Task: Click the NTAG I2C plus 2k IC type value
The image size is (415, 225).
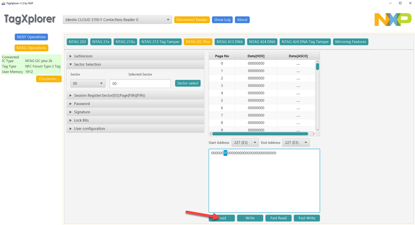Action: [39, 61]
